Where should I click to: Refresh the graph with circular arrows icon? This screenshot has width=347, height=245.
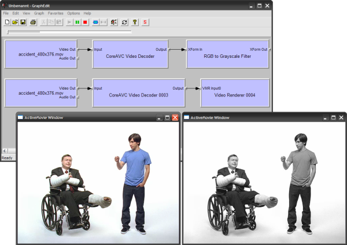[124, 22]
